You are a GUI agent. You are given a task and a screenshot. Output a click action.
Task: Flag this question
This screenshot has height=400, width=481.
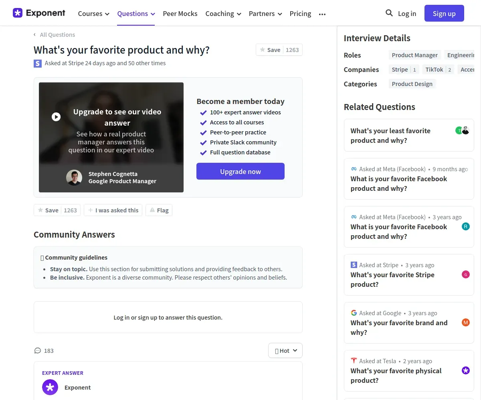tap(159, 210)
